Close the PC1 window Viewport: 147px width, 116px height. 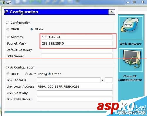pos(143,2)
